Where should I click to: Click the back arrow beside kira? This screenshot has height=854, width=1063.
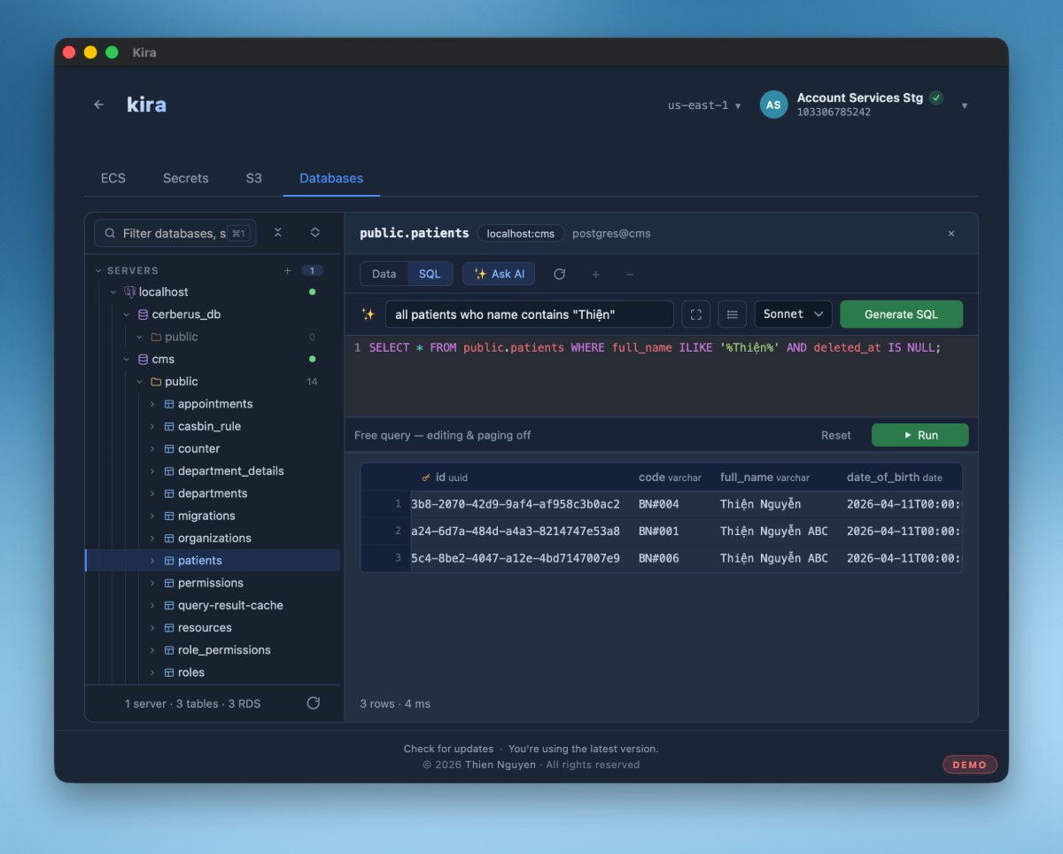(98, 105)
